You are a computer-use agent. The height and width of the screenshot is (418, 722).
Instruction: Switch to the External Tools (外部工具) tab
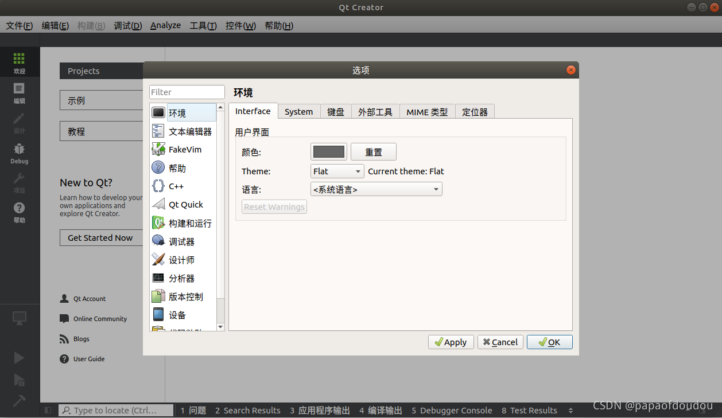click(375, 112)
